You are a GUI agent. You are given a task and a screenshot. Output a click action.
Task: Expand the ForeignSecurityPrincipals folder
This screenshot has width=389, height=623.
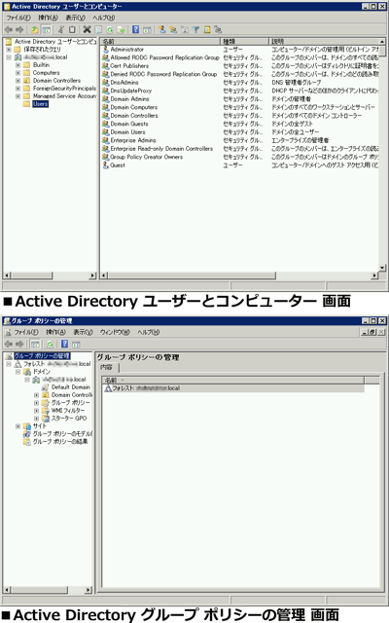(x=18, y=89)
